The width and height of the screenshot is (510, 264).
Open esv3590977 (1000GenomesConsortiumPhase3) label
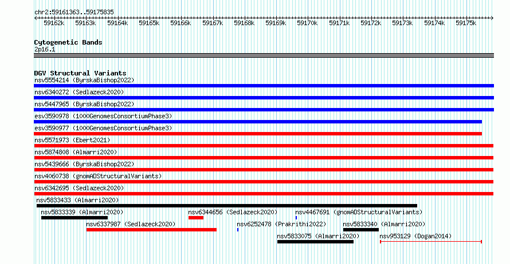(x=103, y=128)
